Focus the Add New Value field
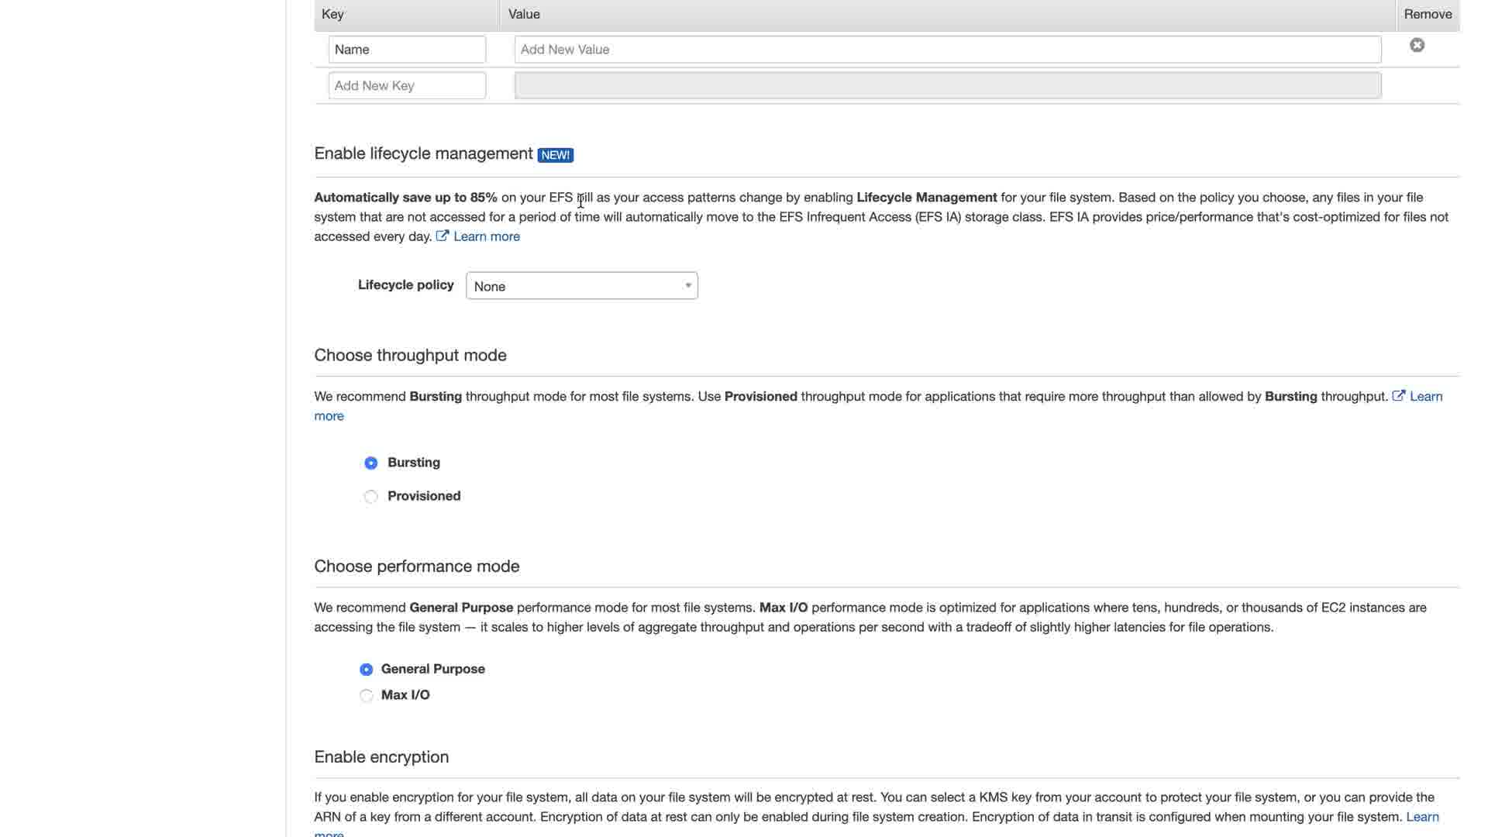This screenshot has height=837, width=1488. point(947,50)
